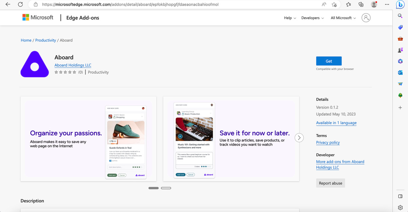
Task: Open the Outlook icon in the sidebar
Action: 400,73
